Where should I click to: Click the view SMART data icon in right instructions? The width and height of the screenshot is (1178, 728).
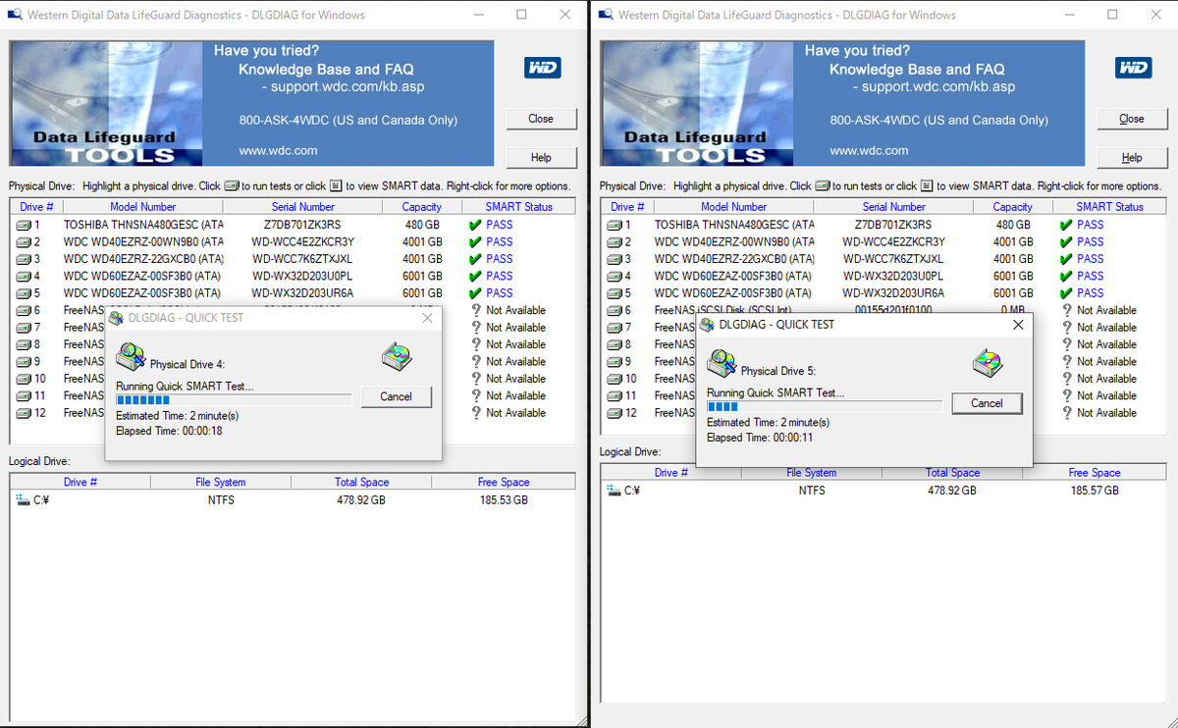[x=926, y=185]
